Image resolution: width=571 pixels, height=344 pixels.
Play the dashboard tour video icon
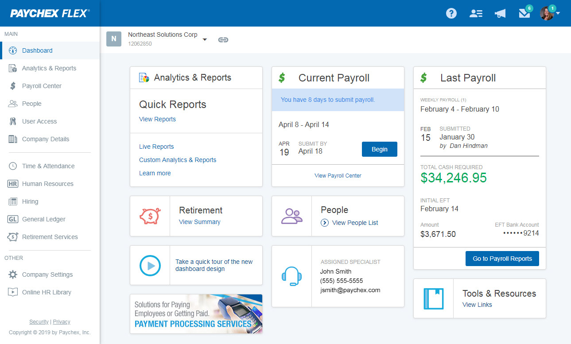point(150,266)
